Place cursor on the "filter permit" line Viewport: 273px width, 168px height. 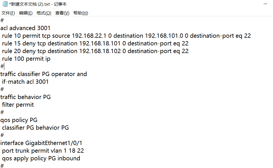(18, 105)
